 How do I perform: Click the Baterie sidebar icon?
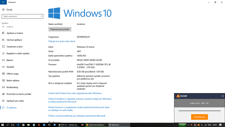click(3, 60)
